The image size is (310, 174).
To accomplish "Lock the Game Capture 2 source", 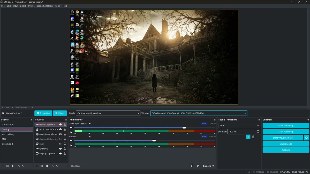I will tap(65, 124).
